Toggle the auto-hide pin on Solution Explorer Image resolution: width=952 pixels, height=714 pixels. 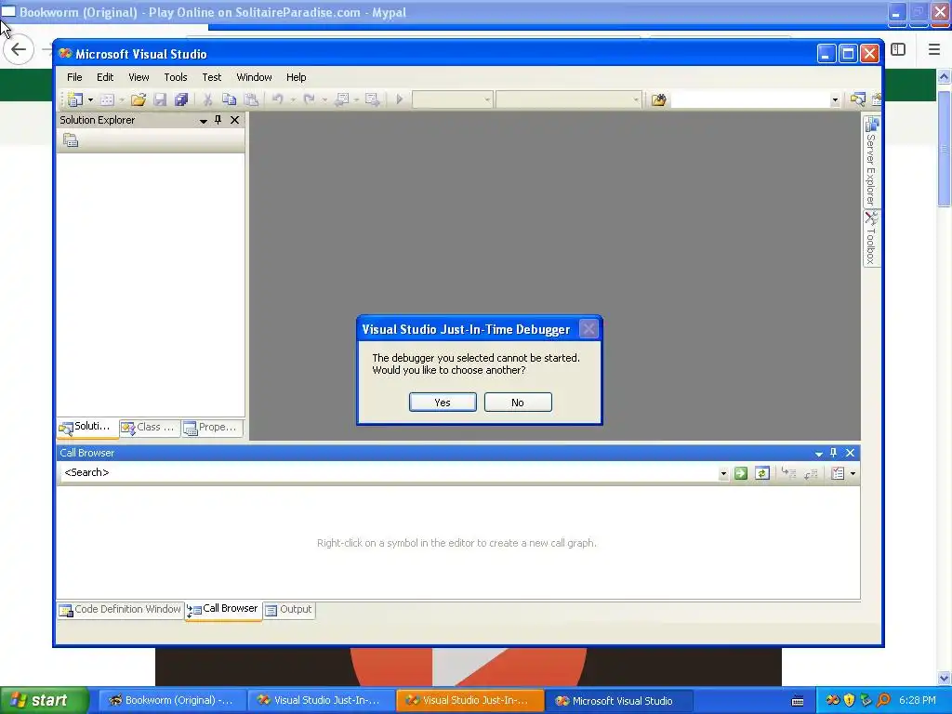coord(218,120)
